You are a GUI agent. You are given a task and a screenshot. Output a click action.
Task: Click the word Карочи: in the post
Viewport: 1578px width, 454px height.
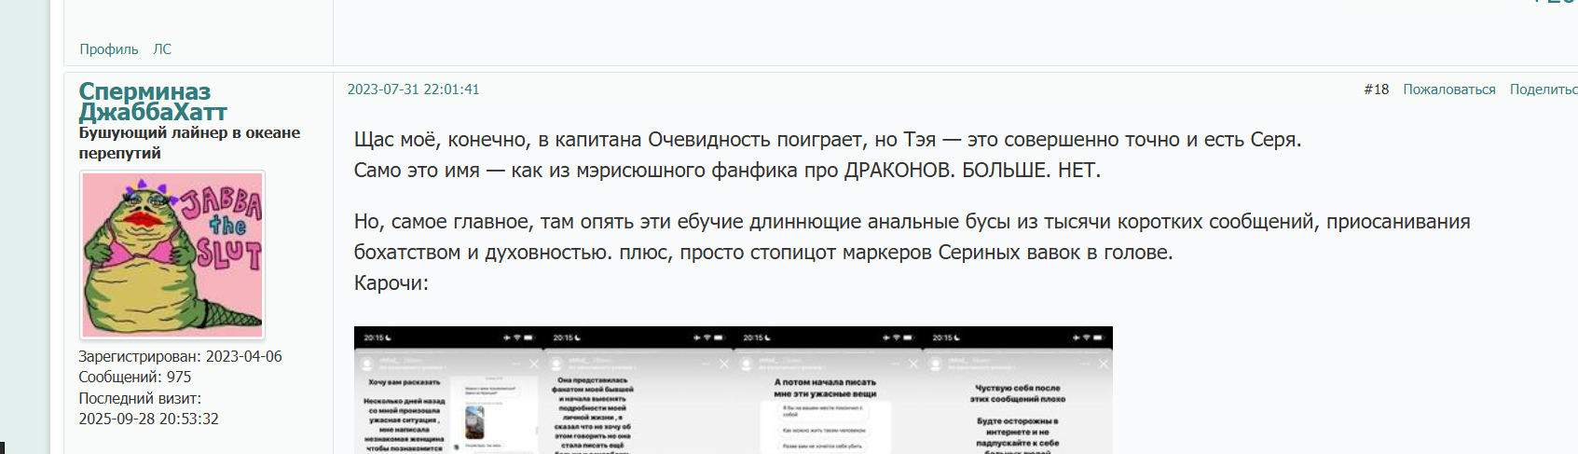coord(391,283)
